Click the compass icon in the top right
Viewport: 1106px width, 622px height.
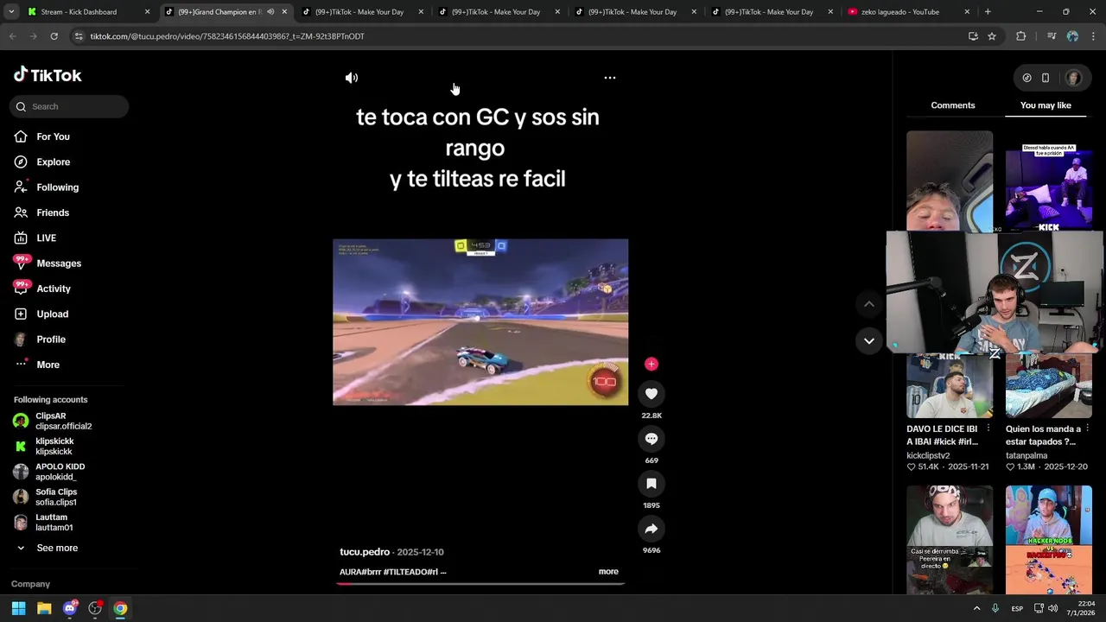coord(1027,78)
